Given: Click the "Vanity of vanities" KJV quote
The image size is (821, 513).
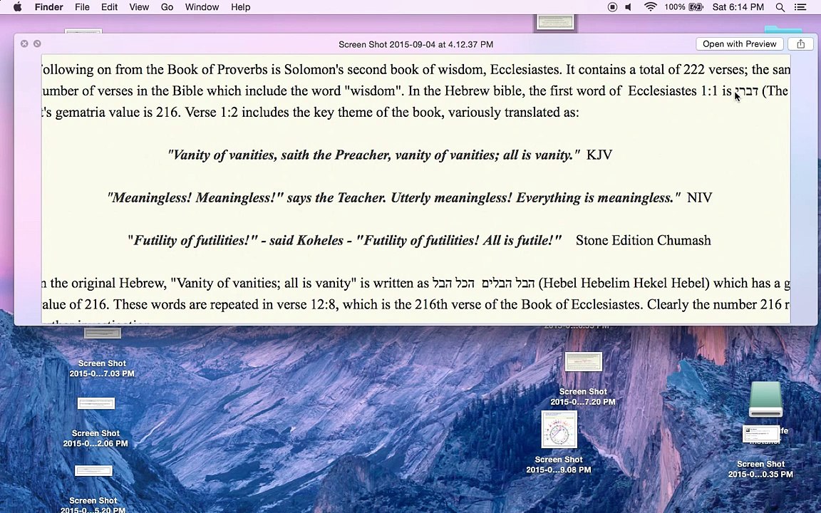Looking at the screenshot, I should click(x=374, y=155).
